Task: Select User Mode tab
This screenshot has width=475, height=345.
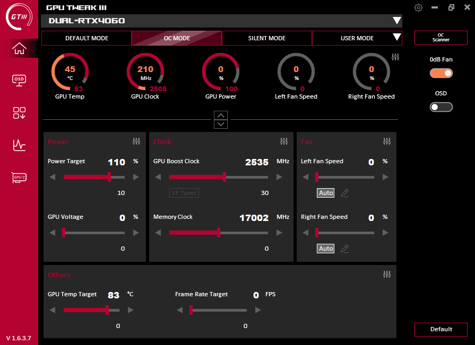Action: point(357,38)
